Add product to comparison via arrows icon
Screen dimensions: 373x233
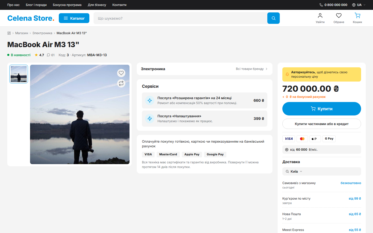121,83
